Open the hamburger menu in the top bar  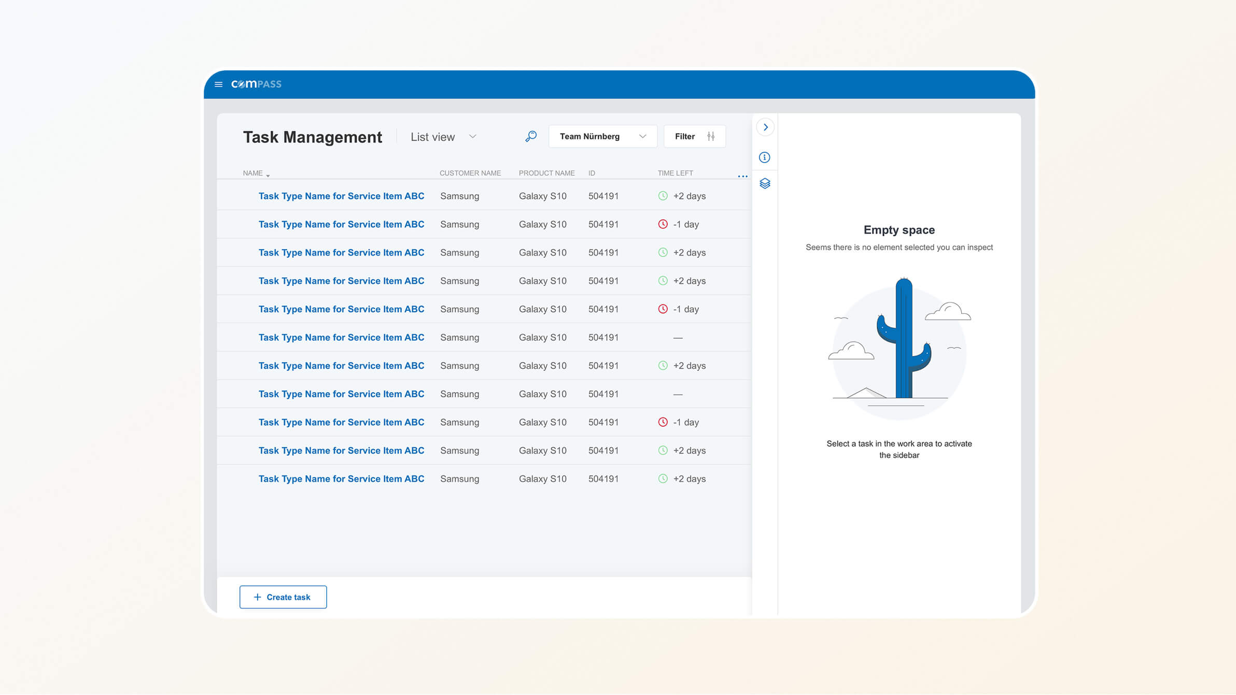click(218, 84)
